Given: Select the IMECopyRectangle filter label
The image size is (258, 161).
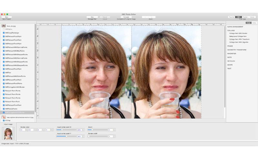Looking at the screenshot, I should point(12,33).
